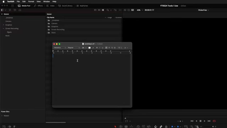Screen dimensions: 227x128
Task: Switch media pool to list view
Action: pyautogui.click(x=103, y=10)
